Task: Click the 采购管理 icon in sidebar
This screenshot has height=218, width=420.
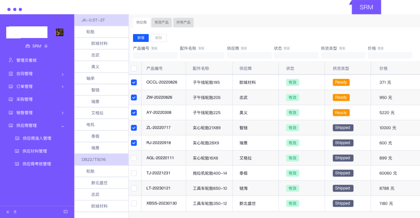Action: coord(10,99)
